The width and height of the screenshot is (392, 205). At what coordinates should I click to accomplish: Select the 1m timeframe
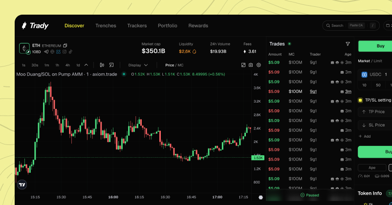coord(47,65)
